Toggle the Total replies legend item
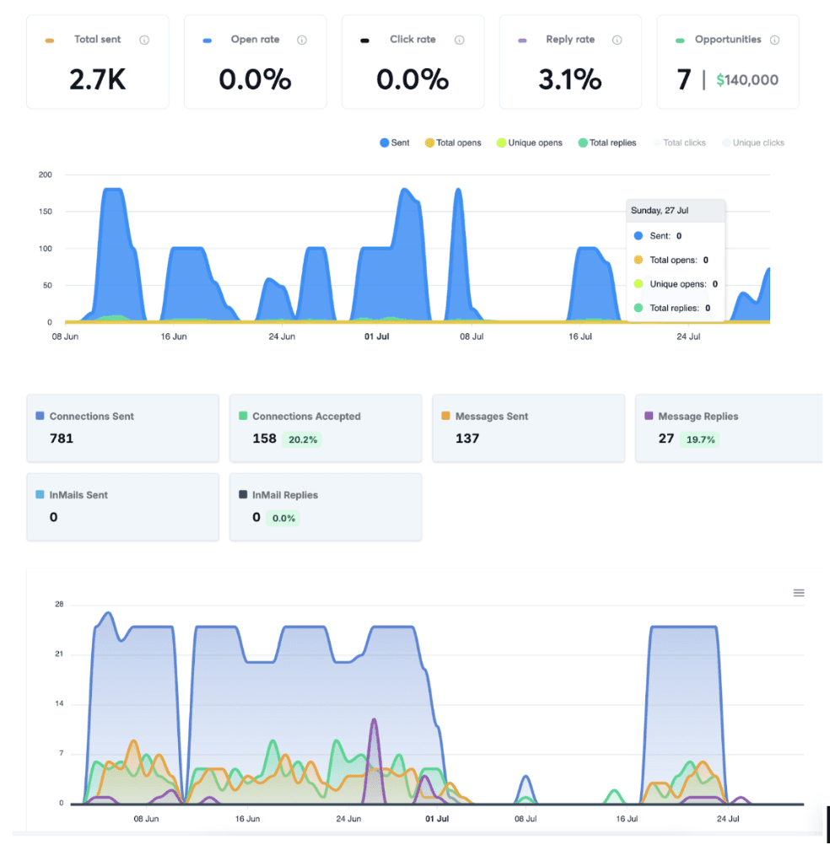Screen dimensions: 830x845 click(x=607, y=143)
